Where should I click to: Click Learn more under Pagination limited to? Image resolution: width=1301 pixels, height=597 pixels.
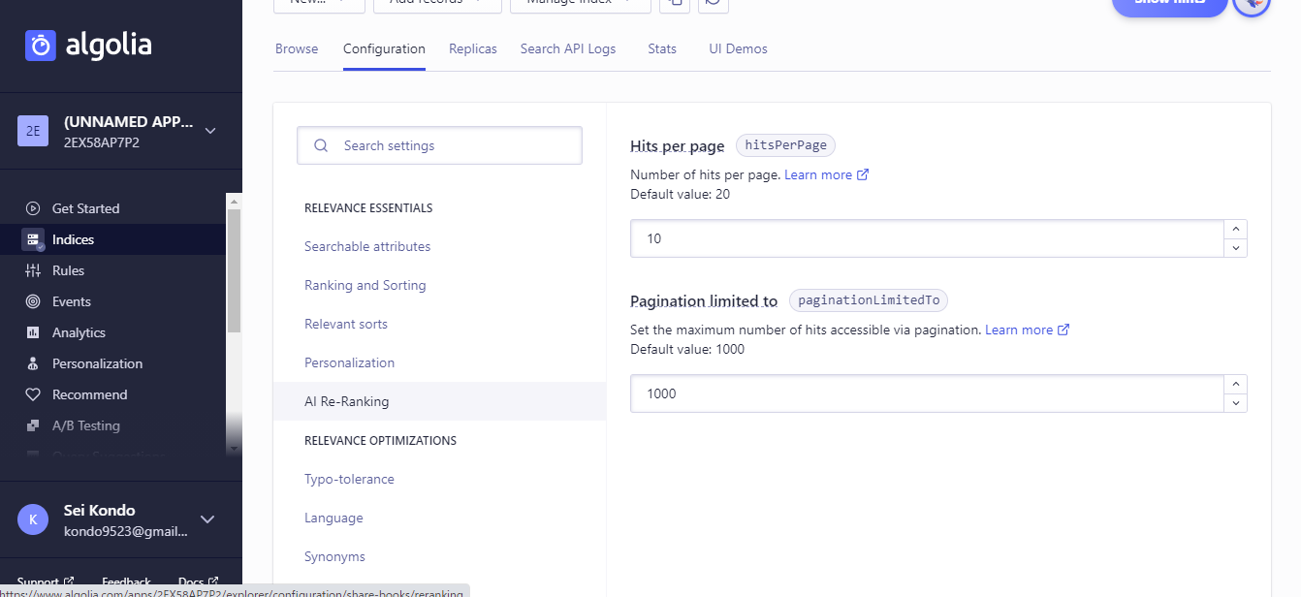1019,330
